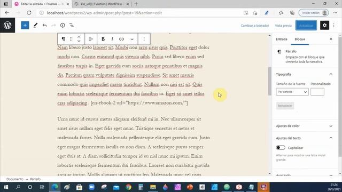The image size is (342, 192).
Task: Click Párrafo in the breadcrumb
Action: point(35,179)
